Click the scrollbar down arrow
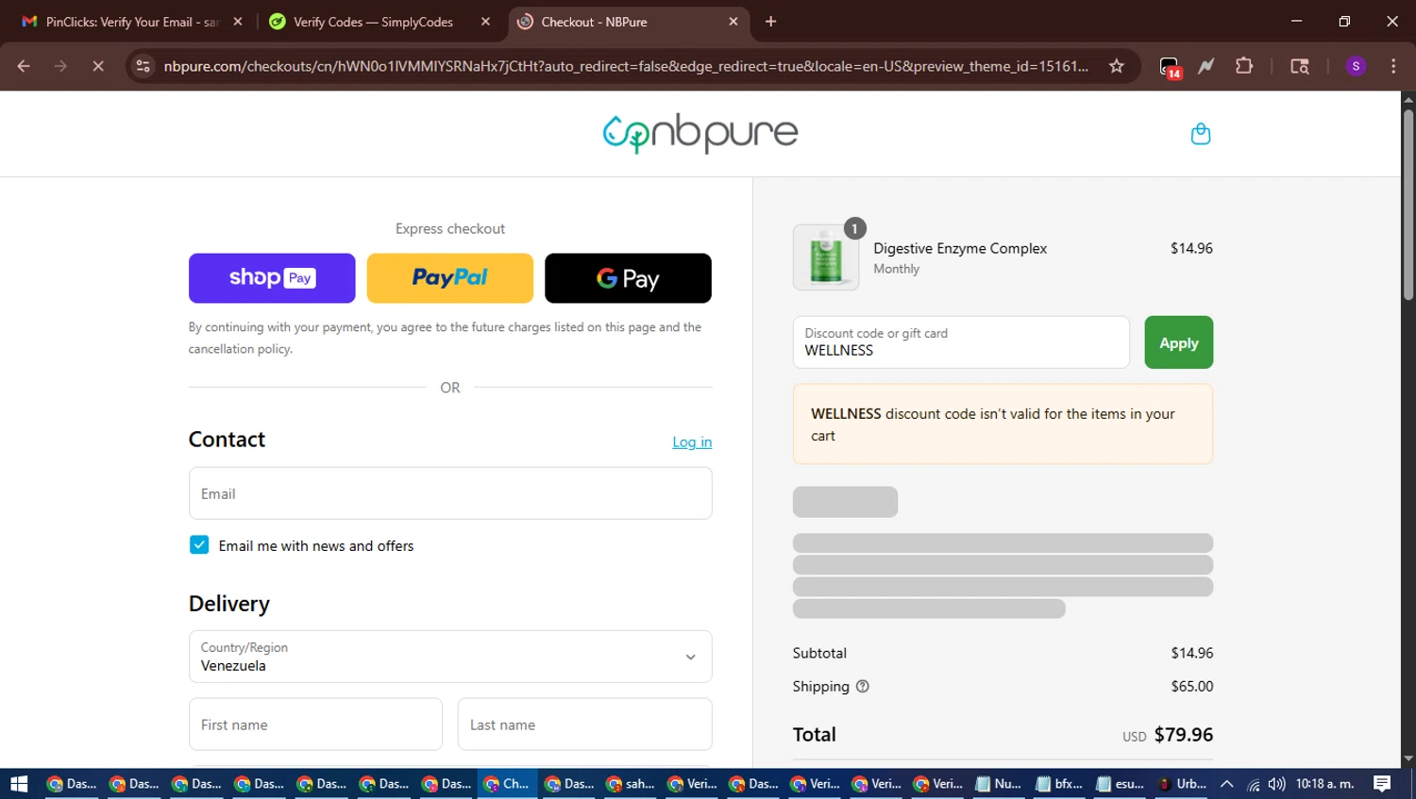Viewport: 1416px width, 799px height. [x=1408, y=758]
